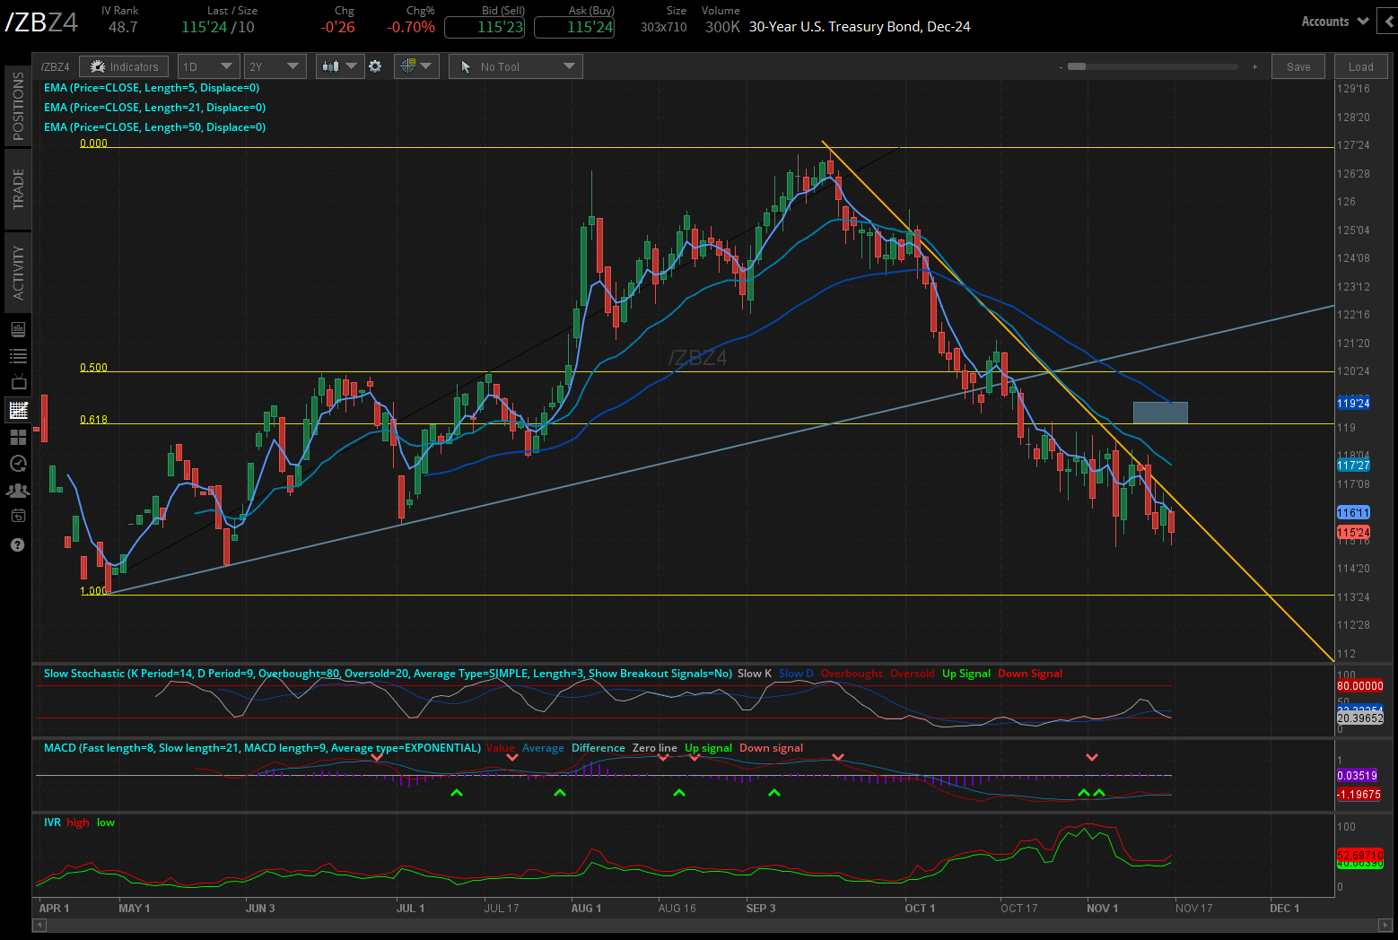This screenshot has width=1398, height=940.
Task: Open the chart settings gear
Action: pos(375,65)
